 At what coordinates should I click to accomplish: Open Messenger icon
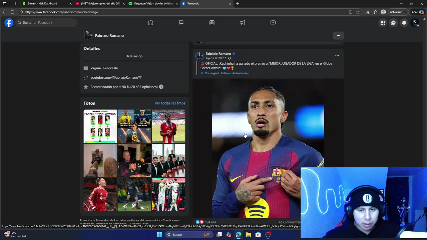pyautogui.click(x=393, y=23)
